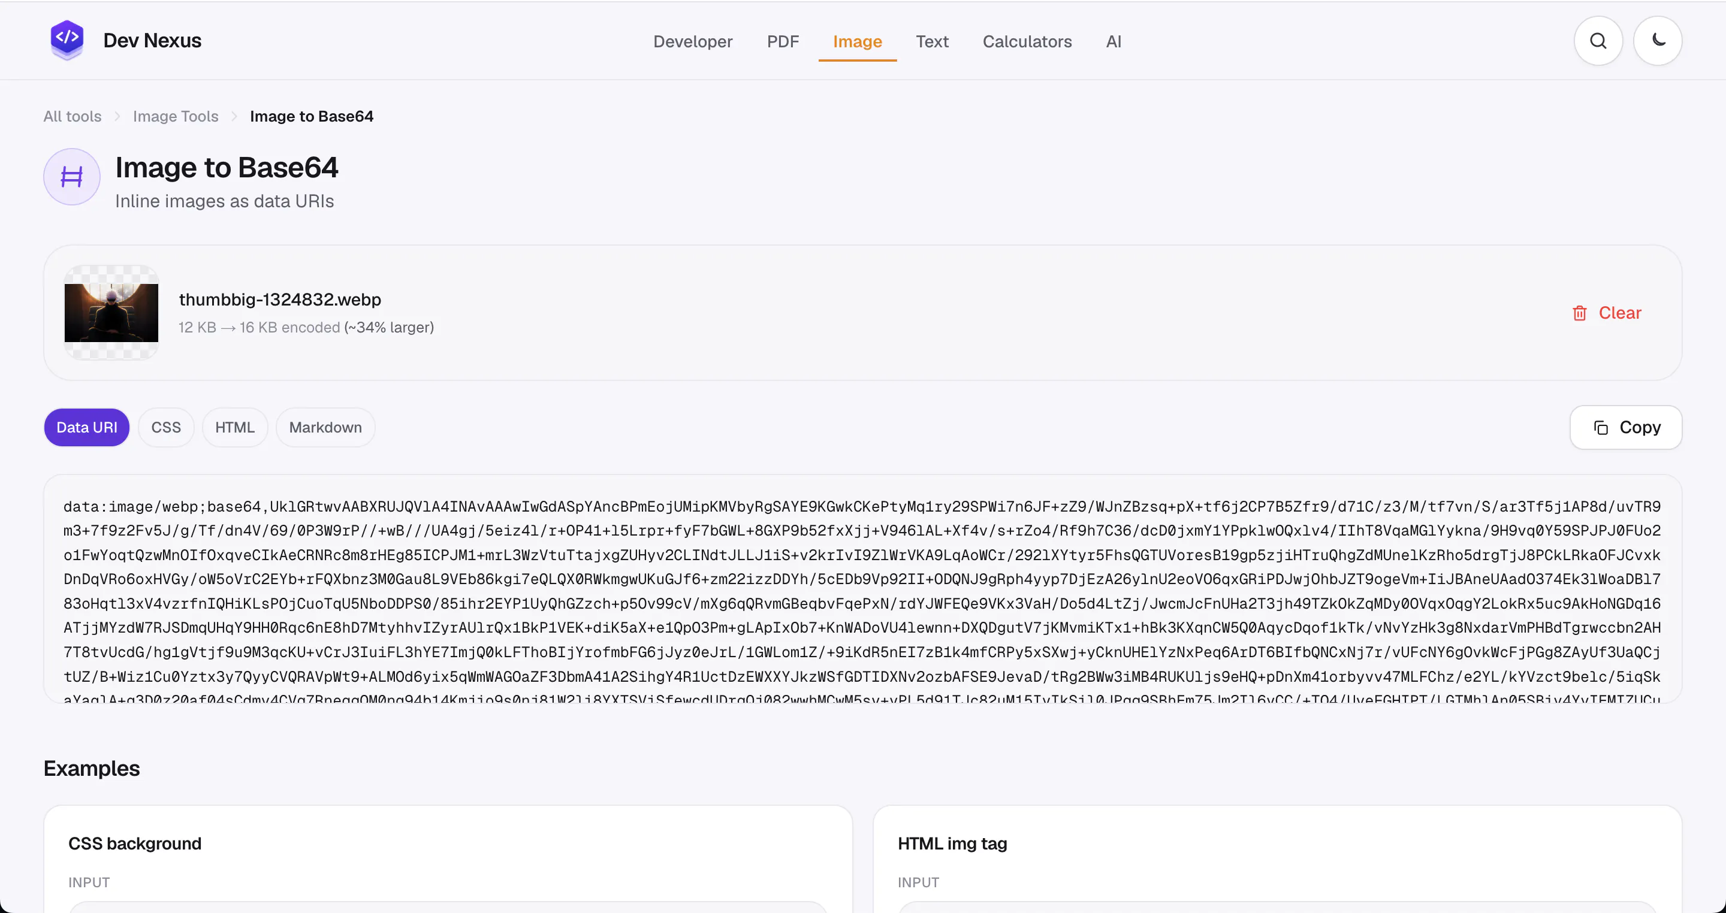The height and width of the screenshot is (913, 1726).
Task: Copy the encoded data URI
Action: point(1625,427)
